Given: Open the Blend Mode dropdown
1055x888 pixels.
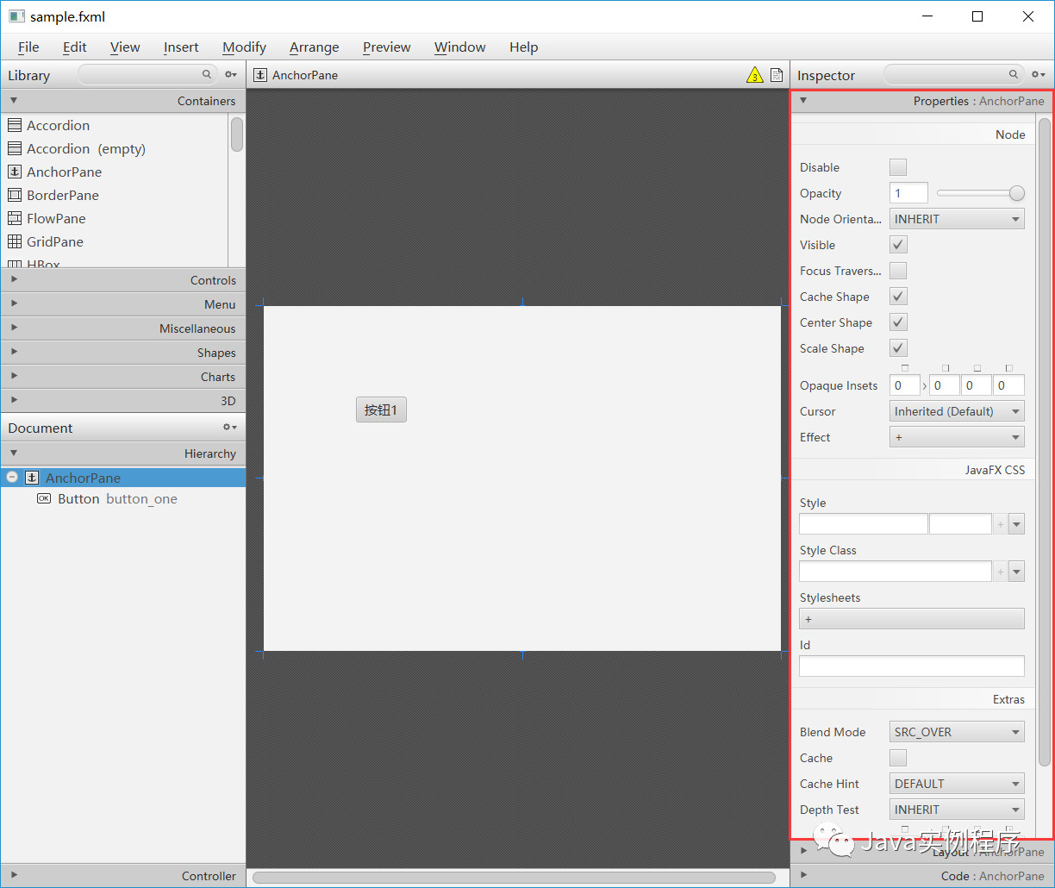Looking at the screenshot, I should (957, 731).
